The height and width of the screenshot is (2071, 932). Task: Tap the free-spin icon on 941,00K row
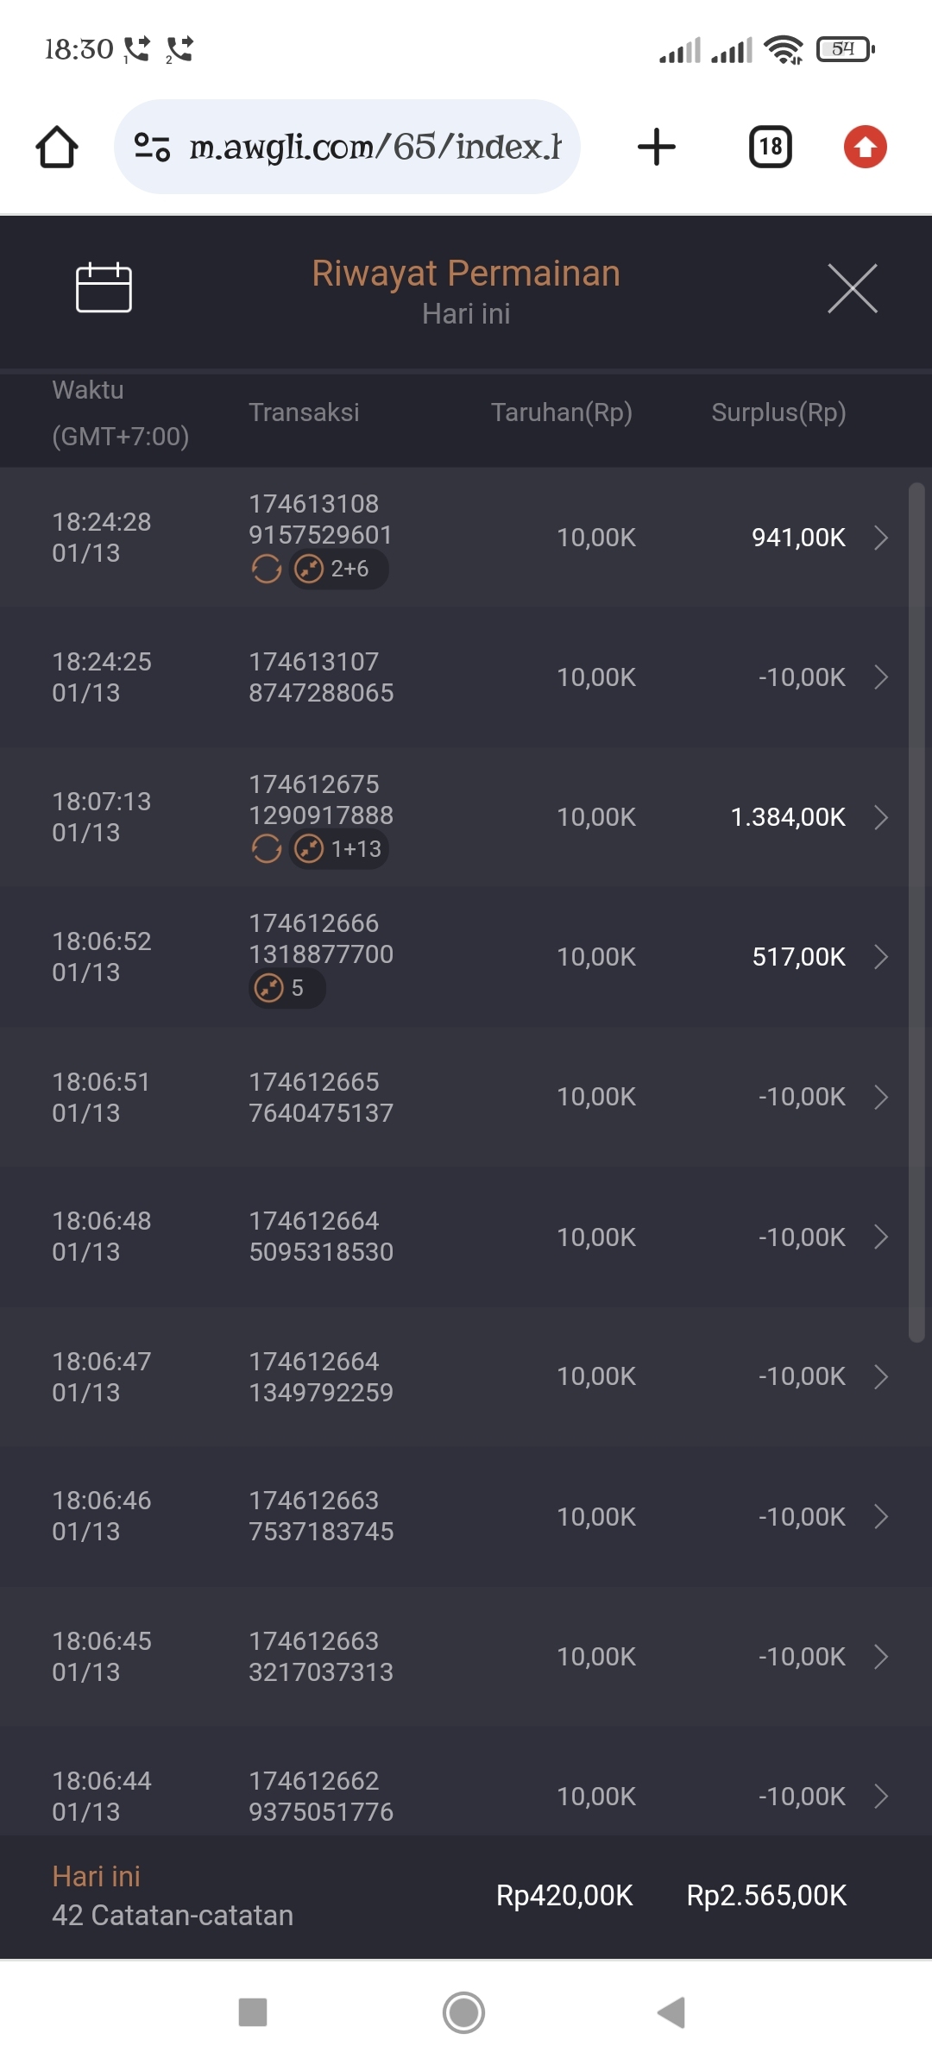267,570
